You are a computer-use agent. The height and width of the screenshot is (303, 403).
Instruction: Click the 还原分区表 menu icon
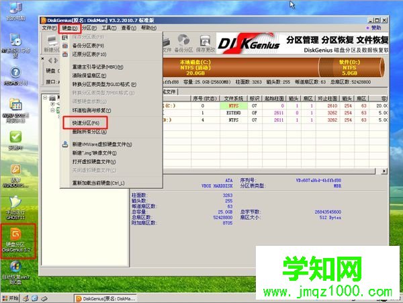click(x=65, y=54)
